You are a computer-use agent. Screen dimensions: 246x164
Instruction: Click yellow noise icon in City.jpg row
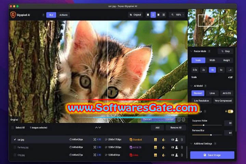pos(155,155)
